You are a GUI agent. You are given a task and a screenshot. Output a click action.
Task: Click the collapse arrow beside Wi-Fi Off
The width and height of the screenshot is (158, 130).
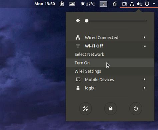pos(145,46)
